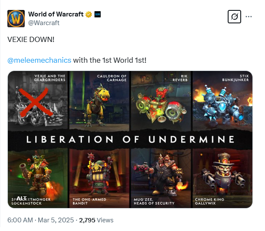Click the Cauldron of Carnage boss panel
265x231 pixels.
tap(99, 100)
